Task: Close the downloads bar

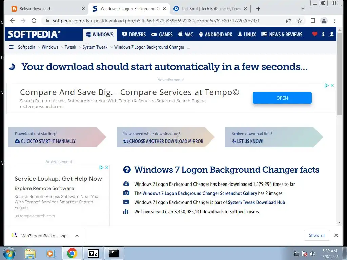Action: pos(336,235)
